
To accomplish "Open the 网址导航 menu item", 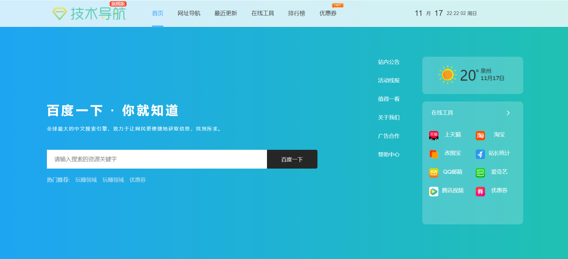I will click(189, 13).
